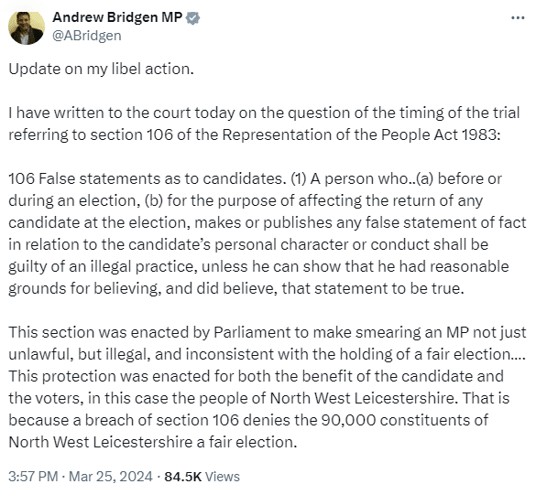Viewport: 536px width, 484px height.
Task: Select the line starting 'I have written to the court'
Action: point(264,113)
